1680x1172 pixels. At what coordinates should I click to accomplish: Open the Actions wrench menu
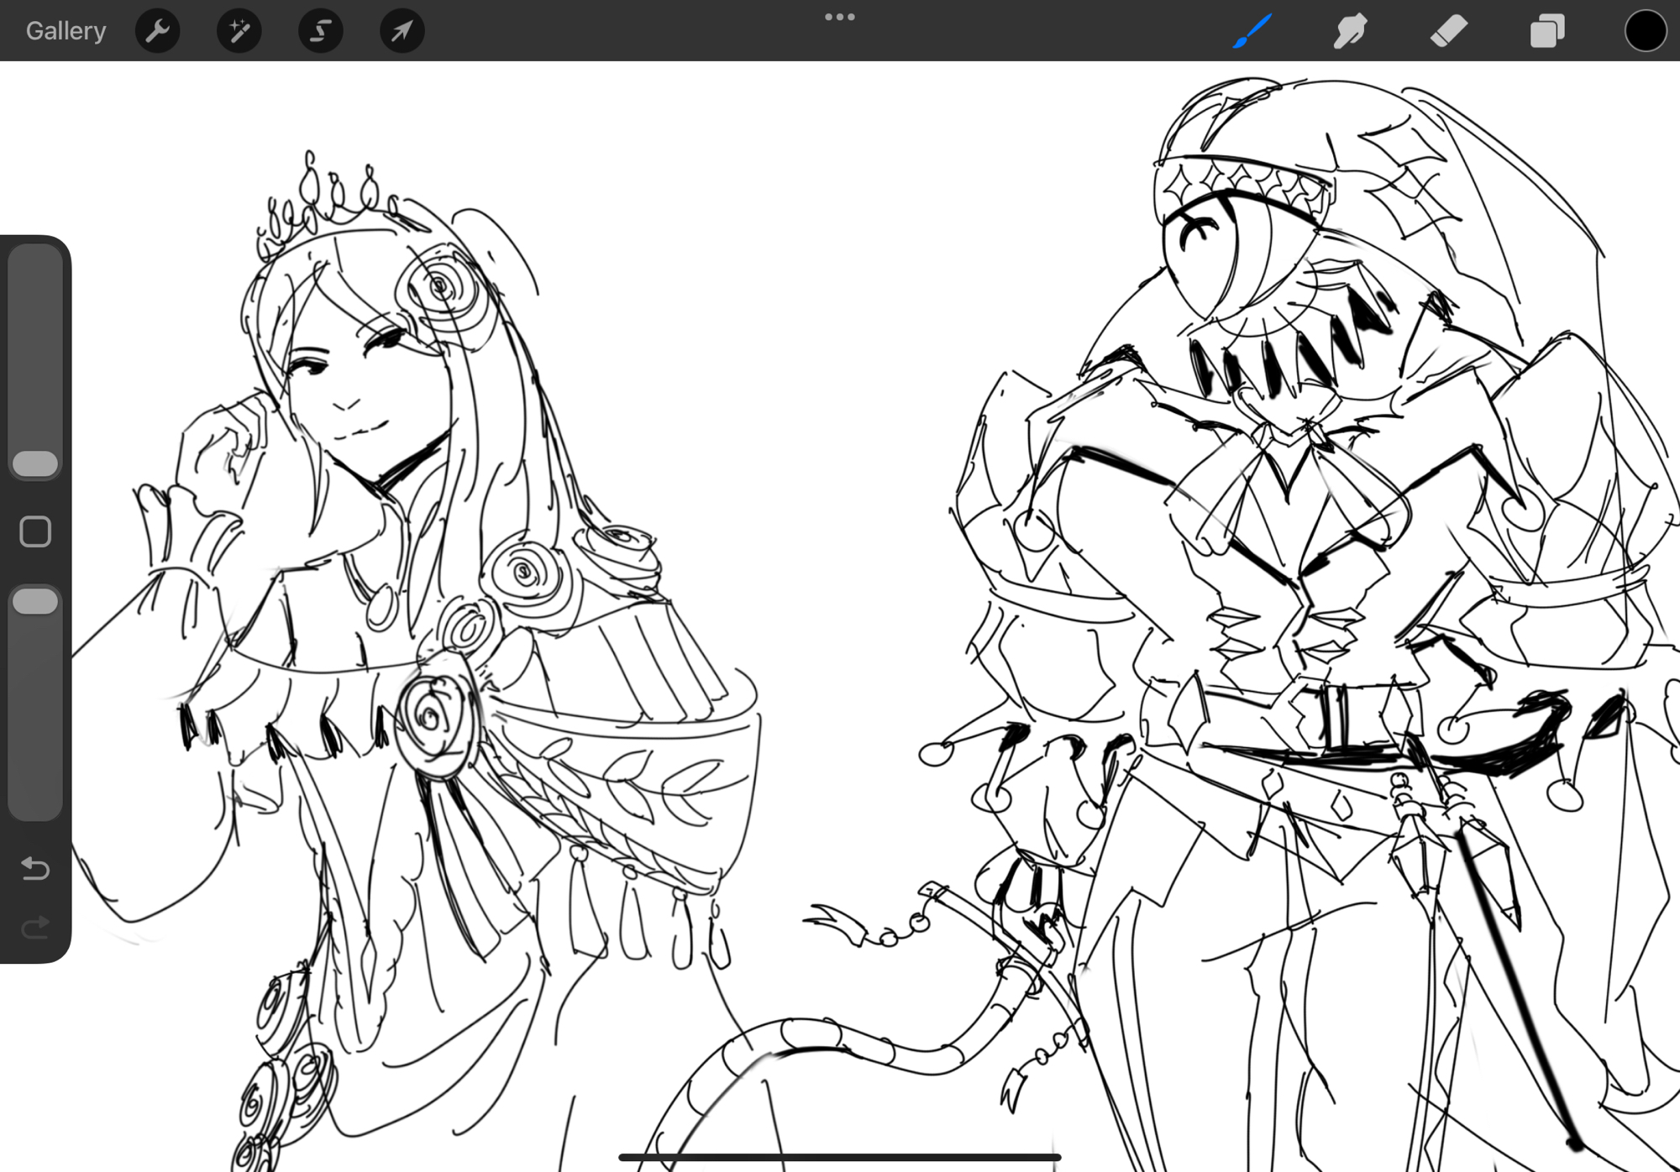point(157,31)
